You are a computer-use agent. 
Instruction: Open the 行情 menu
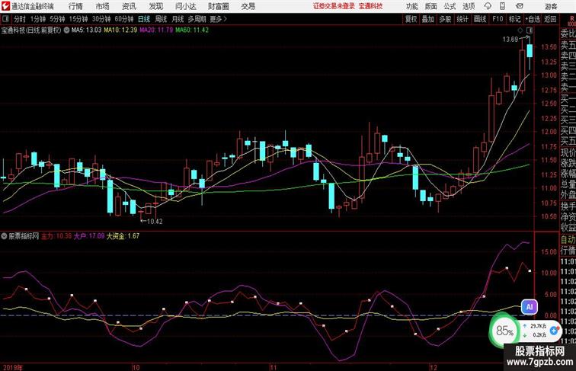coord(75,6)
